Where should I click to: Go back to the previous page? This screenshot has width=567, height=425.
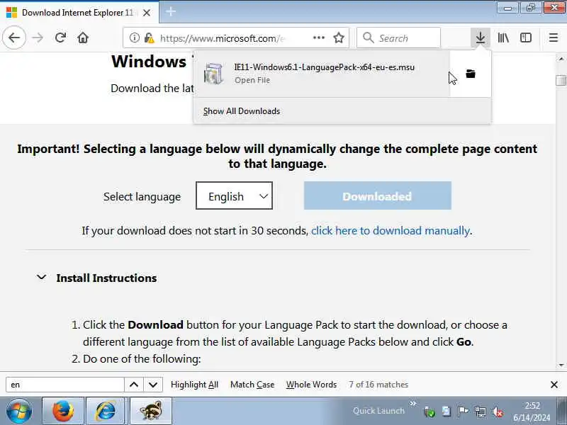[14, 38]
